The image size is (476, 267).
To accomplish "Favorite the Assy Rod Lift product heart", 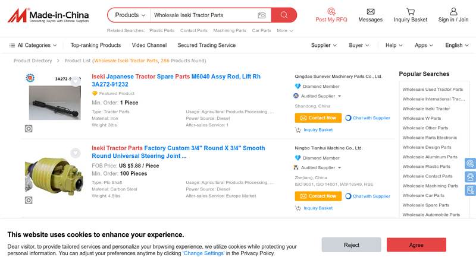I will [x=76, y=82].
